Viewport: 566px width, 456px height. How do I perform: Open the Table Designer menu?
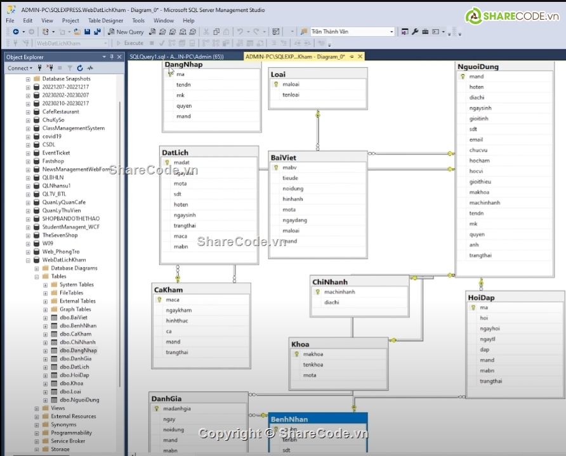click(105, 20)
